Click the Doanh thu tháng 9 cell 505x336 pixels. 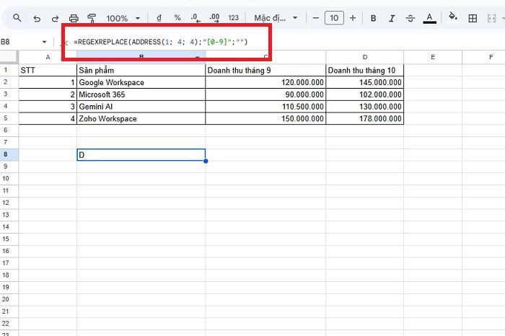(265, 70)
